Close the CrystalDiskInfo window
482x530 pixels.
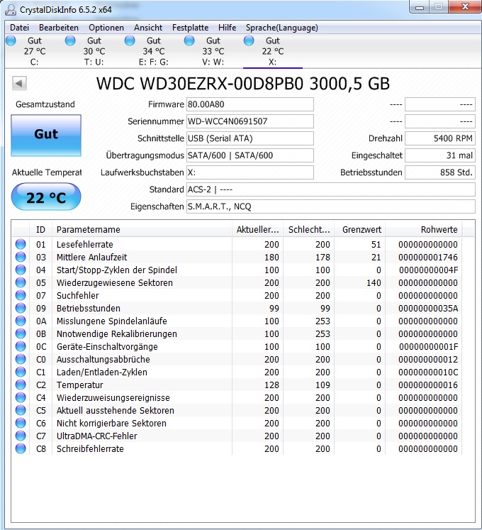465,7
